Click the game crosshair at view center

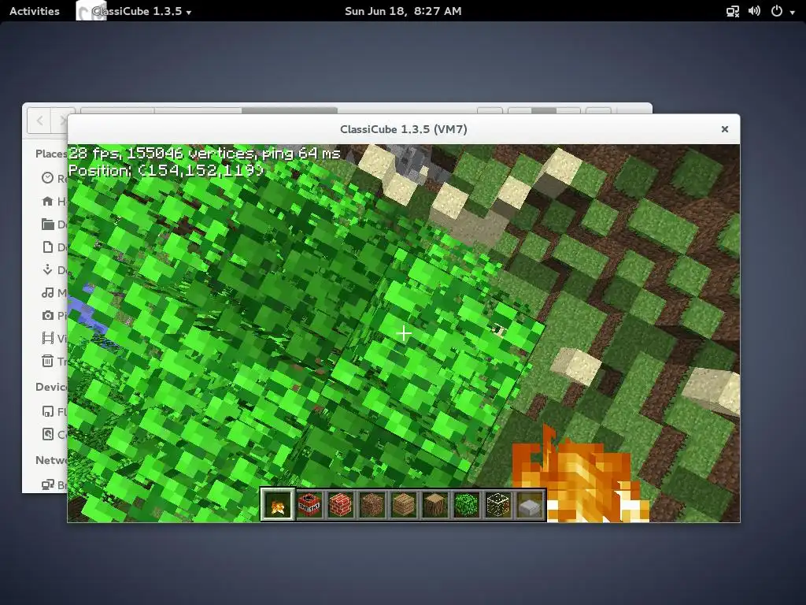click(404, 334)
